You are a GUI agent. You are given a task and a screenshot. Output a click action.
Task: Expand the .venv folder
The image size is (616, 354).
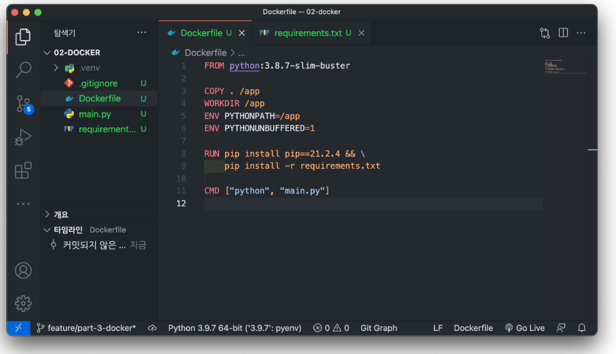click(x=56, y=68)
